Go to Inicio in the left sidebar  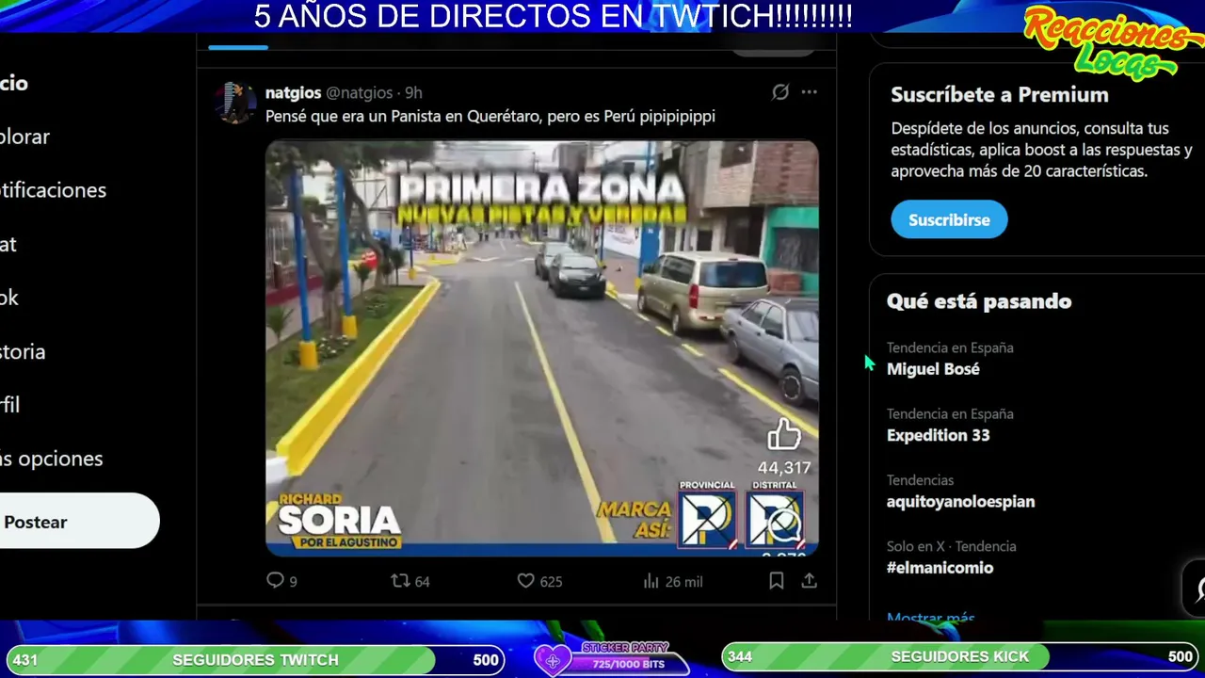click(x=14, y=83)
